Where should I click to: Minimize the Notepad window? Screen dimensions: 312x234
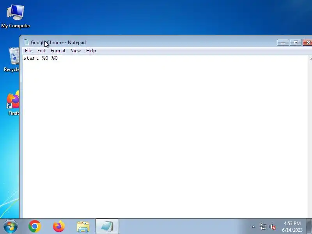point(283,43)
